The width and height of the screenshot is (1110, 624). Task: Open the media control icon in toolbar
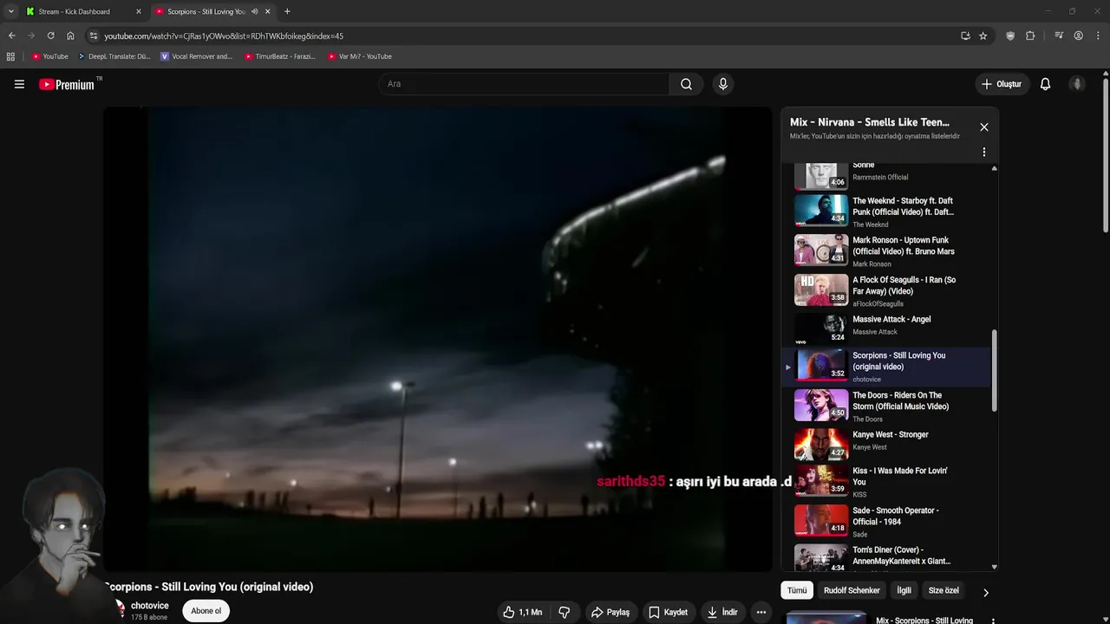[1059, 36]
